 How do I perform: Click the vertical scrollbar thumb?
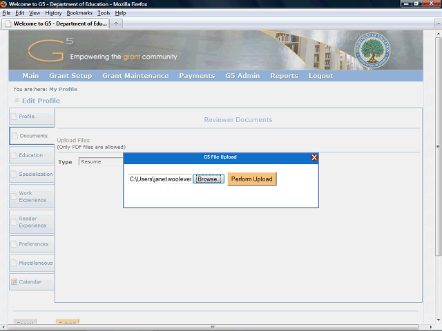[438, 146]
